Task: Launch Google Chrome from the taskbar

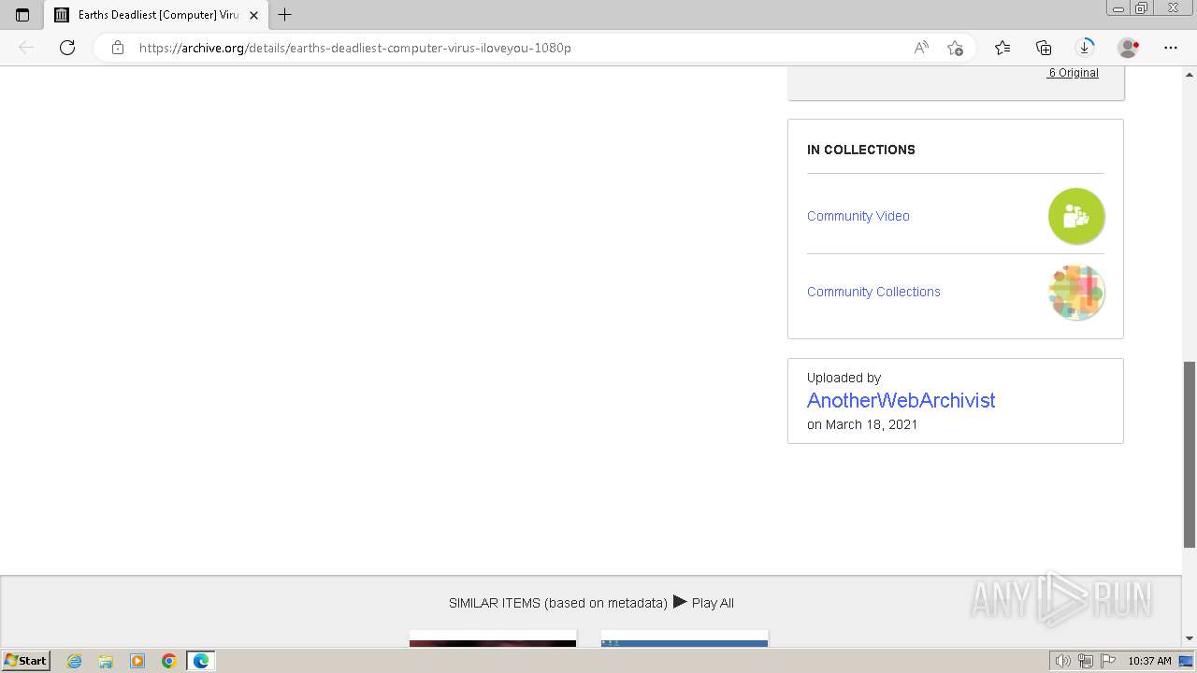Action: (169, 661)
